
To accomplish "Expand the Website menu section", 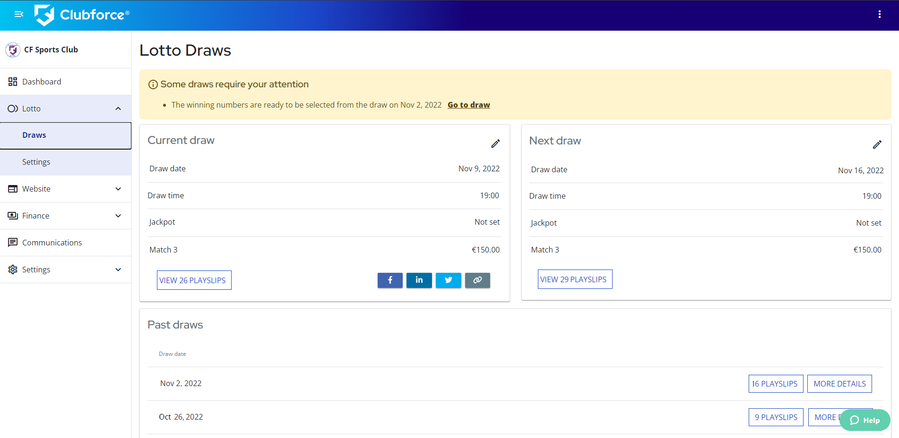I will coord(118,189).
